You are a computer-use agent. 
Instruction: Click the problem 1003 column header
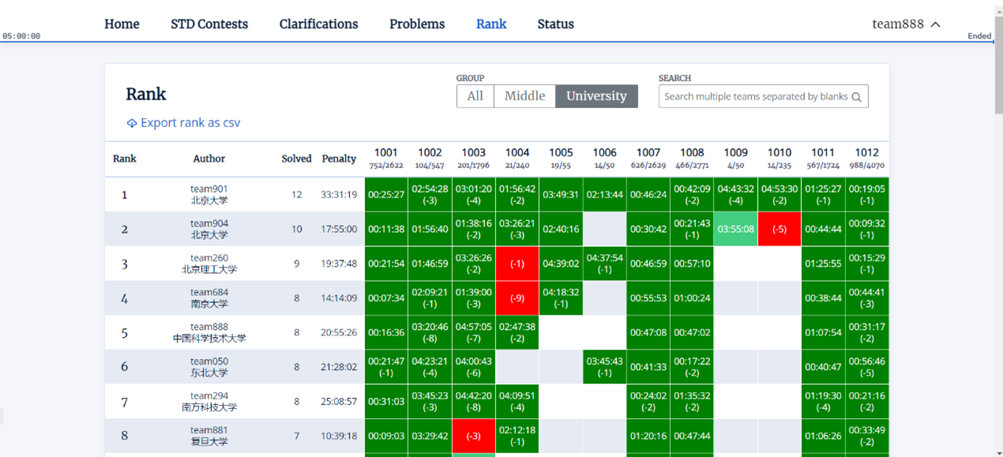point(474,158)
